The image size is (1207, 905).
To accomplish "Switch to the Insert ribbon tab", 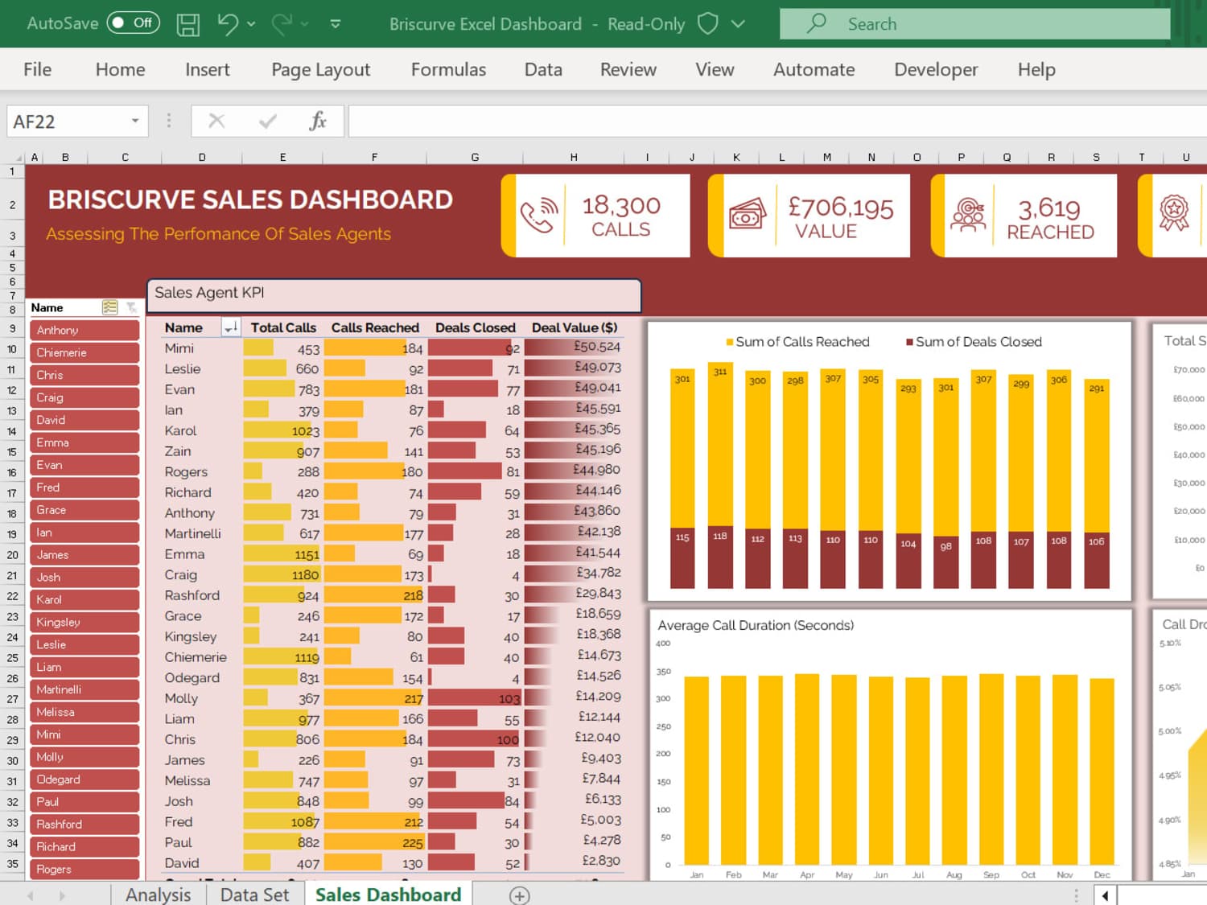I will click(x=207, y=70).
